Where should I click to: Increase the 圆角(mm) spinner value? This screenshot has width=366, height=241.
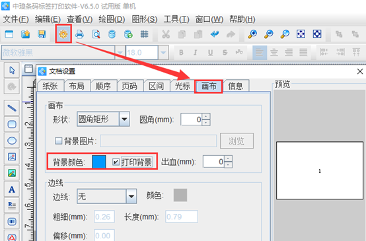(x=206, y=116)
